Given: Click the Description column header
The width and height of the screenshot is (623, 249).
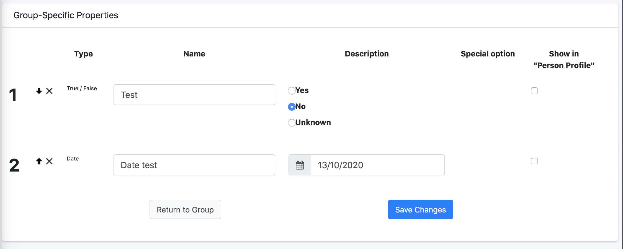Looking at the screenshot, I should pos(367,54).
